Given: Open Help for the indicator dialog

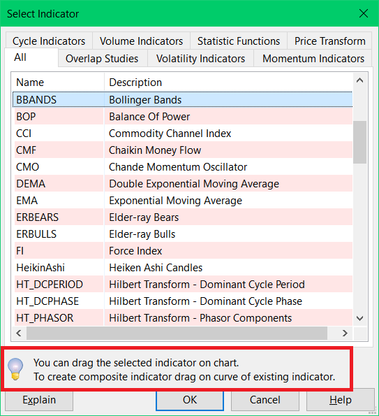Looking at the screenshot, I should (341, 400).
